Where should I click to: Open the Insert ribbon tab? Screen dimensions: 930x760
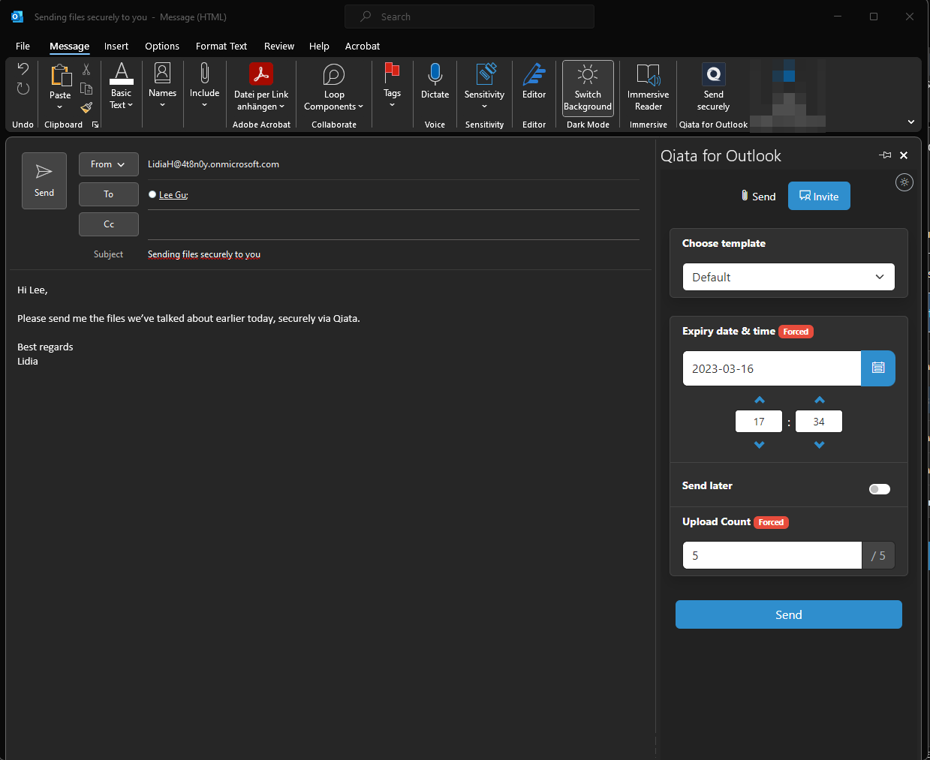[116, 46]
